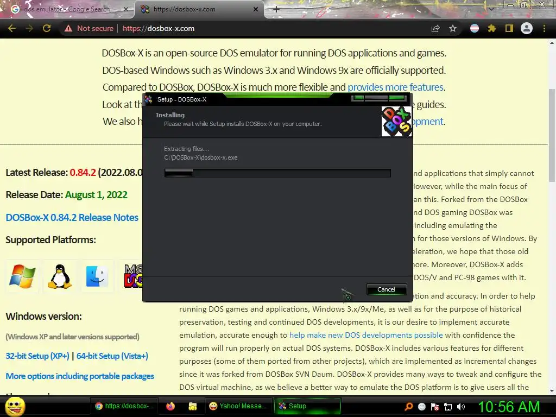Screen dimensions: 556x417
Task: Click the C:\DOSBox-X\dosbox-x.exe path text
Action: pos(201,157)
